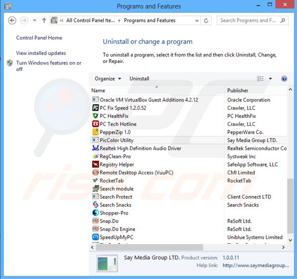
Task: Click scroll down arrow of program list
Action: [x=290, y=240]
